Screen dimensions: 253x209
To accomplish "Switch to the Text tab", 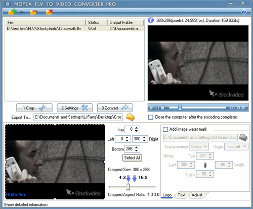I will 182,195.
